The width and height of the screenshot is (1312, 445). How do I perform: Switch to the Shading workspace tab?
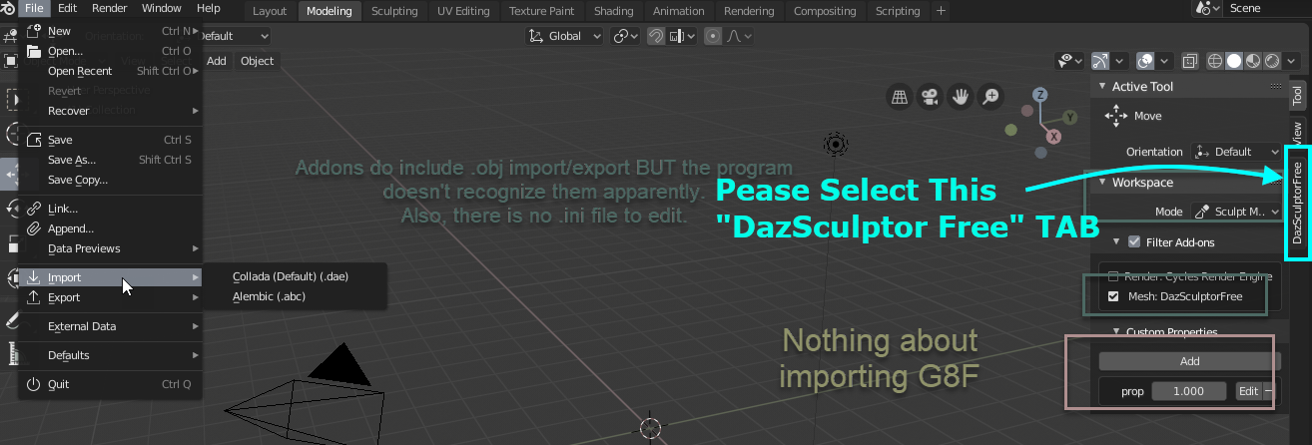(613, 11)
